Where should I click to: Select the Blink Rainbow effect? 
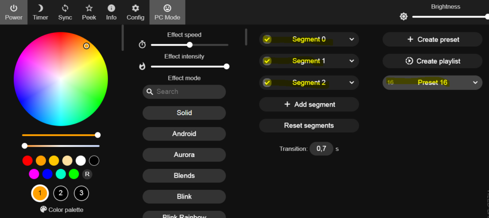click(184, 215)
